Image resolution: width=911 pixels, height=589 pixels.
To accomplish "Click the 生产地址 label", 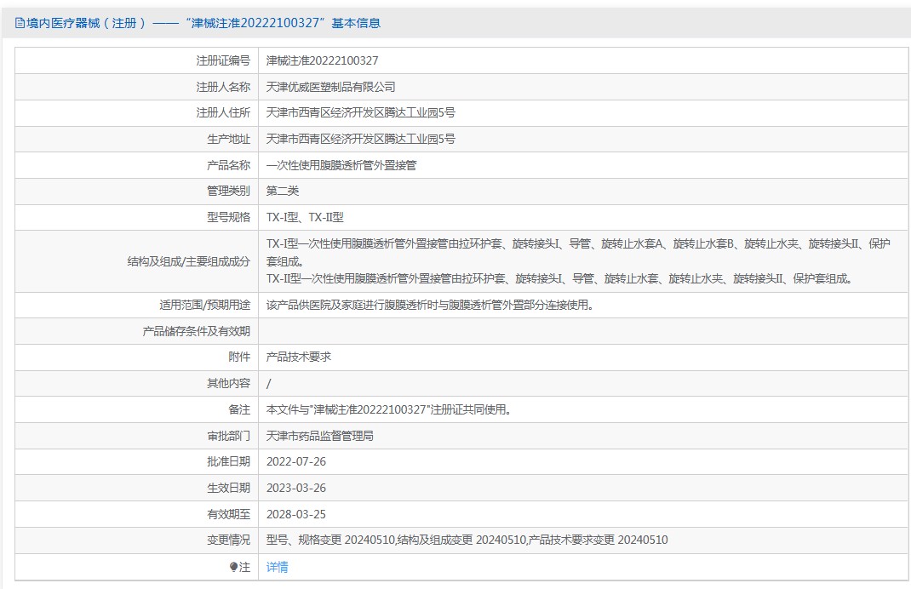I will [228, 139].
